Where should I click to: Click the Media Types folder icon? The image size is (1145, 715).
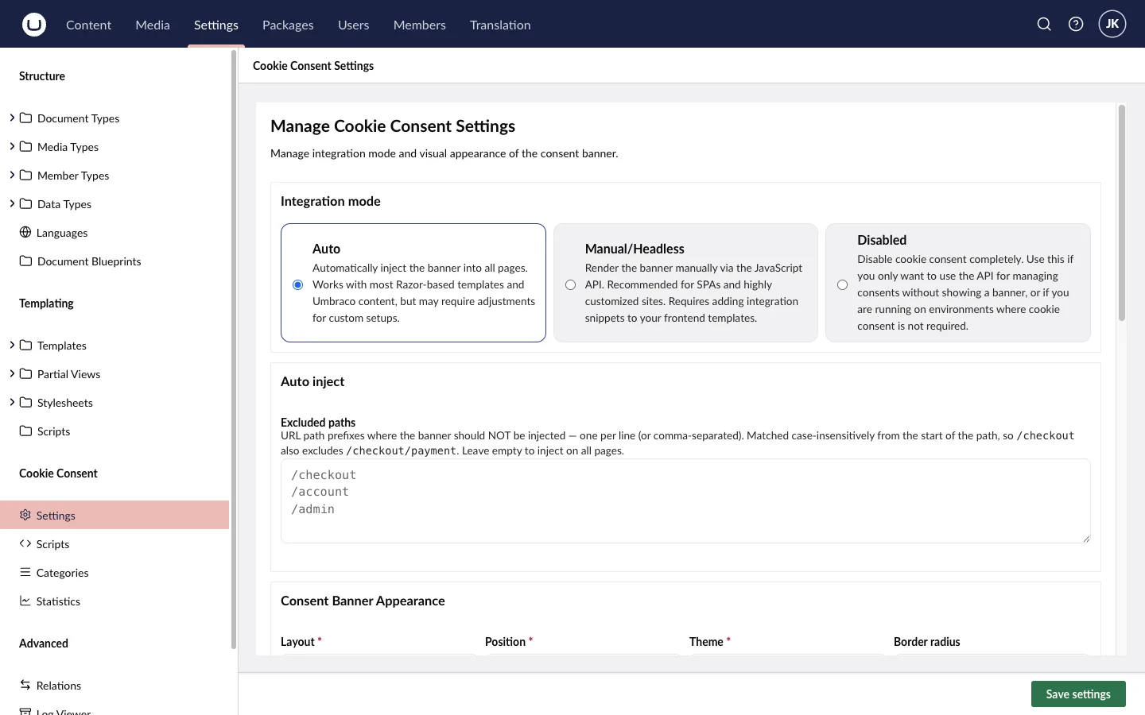click(x=25, y=147)
